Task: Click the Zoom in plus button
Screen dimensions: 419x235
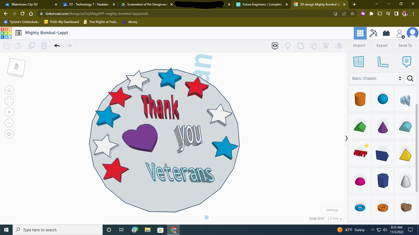Action: coord(9,112)
